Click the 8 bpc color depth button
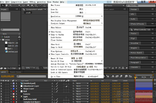 tap(14, 68)
